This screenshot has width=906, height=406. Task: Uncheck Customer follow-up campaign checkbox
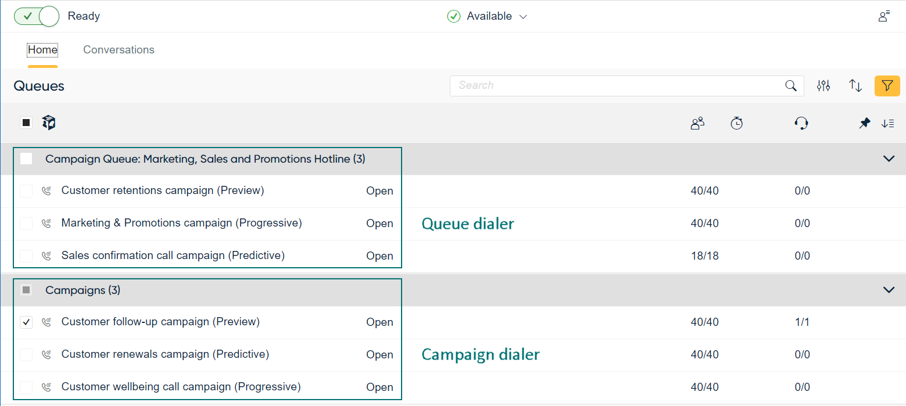[26, 322]
